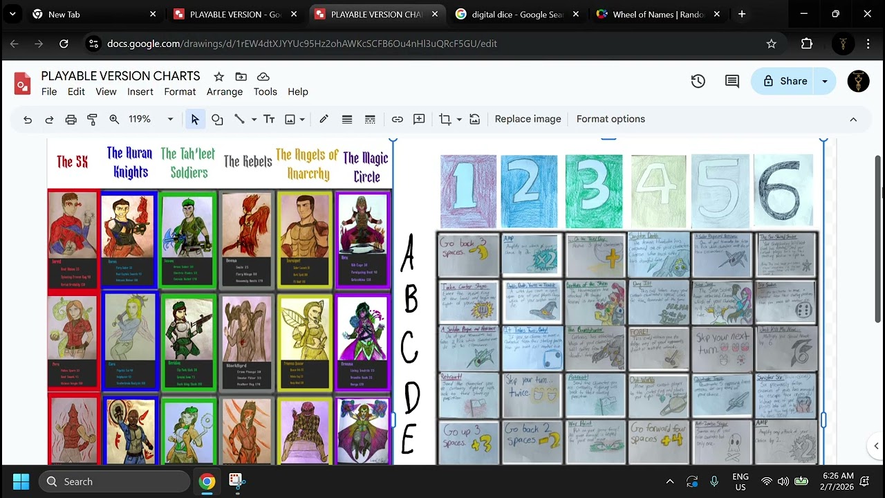
Task: Open Format options
Action: pos(611,119)
